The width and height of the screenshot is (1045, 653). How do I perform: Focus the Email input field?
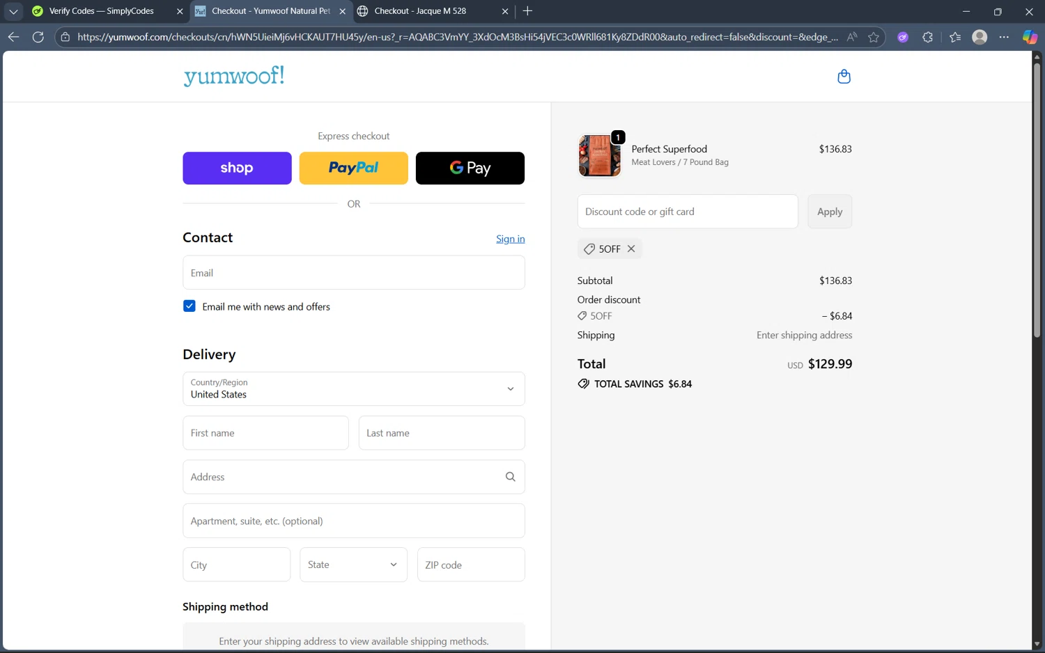[354, 273]
